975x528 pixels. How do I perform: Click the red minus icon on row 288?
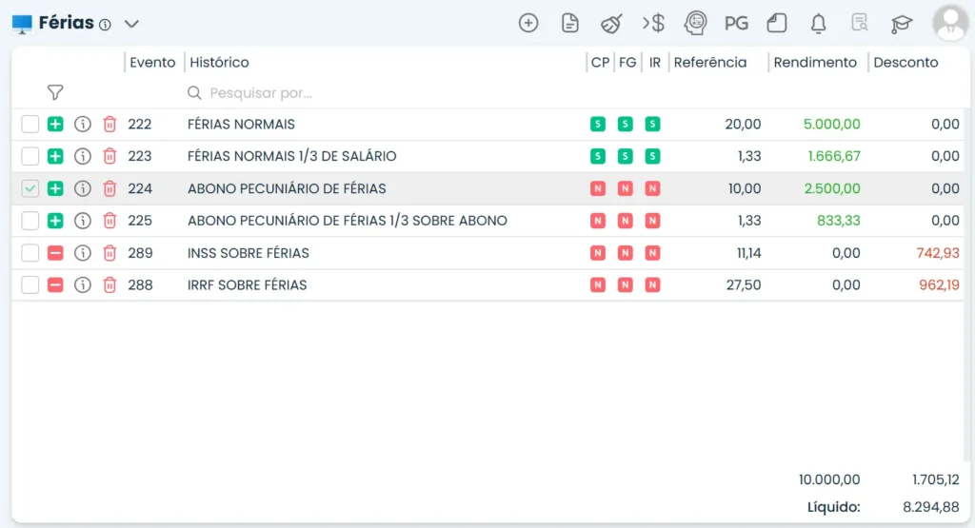tap(55, 285)
